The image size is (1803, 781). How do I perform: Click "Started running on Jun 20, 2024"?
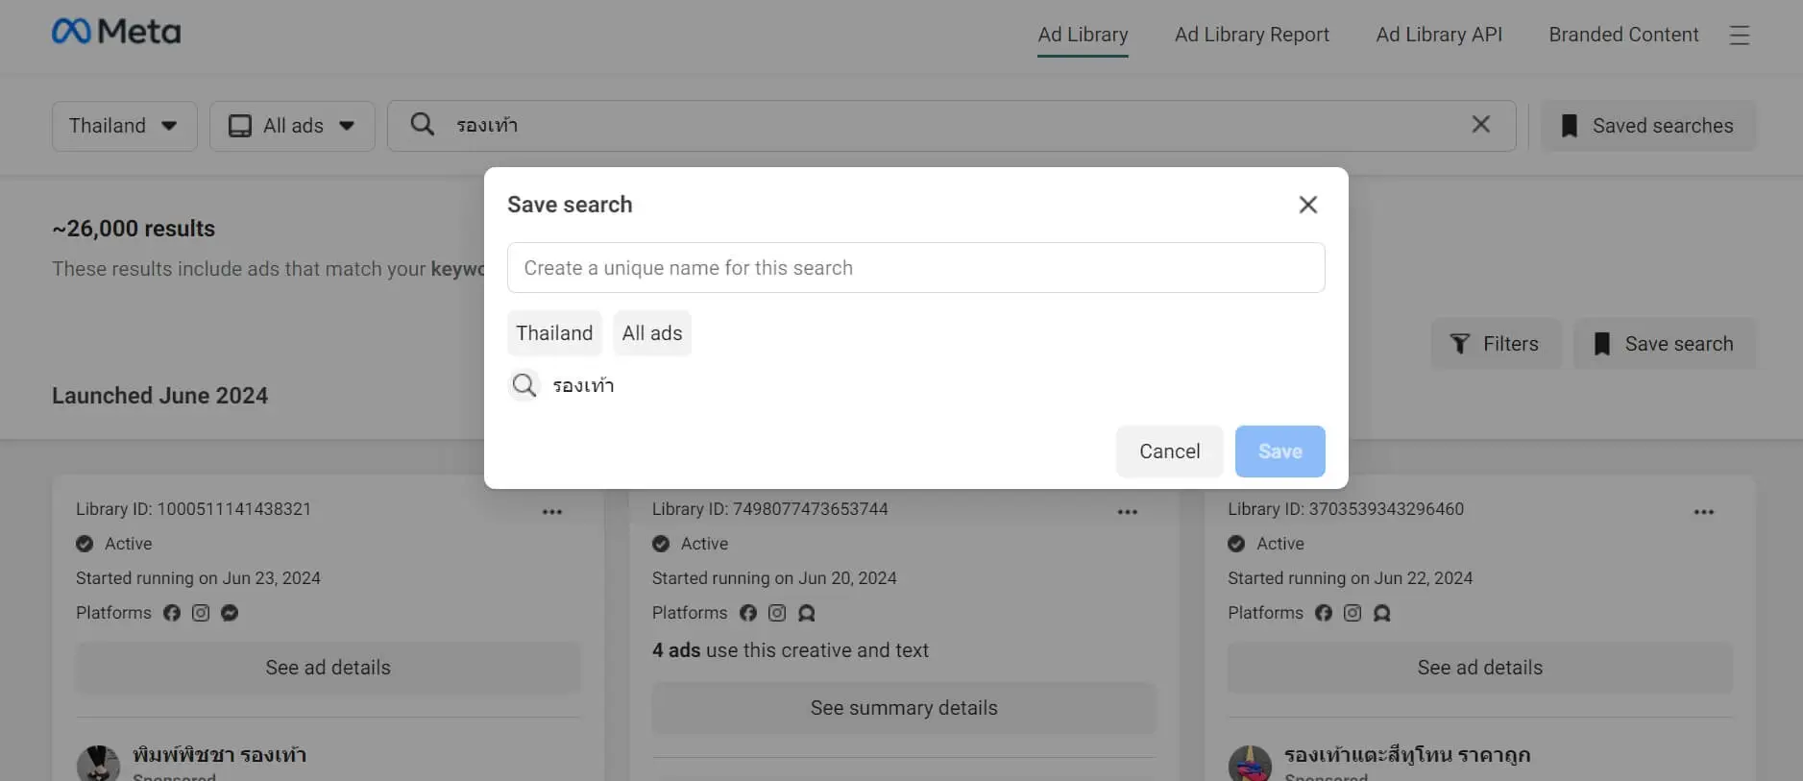[774, 578]
